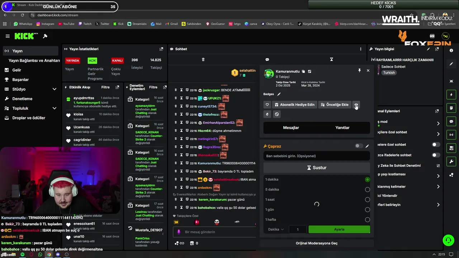Click Orijinal Moderasyona Geç
This screenshot has height=258, width=459.
(x=317, y=243)
